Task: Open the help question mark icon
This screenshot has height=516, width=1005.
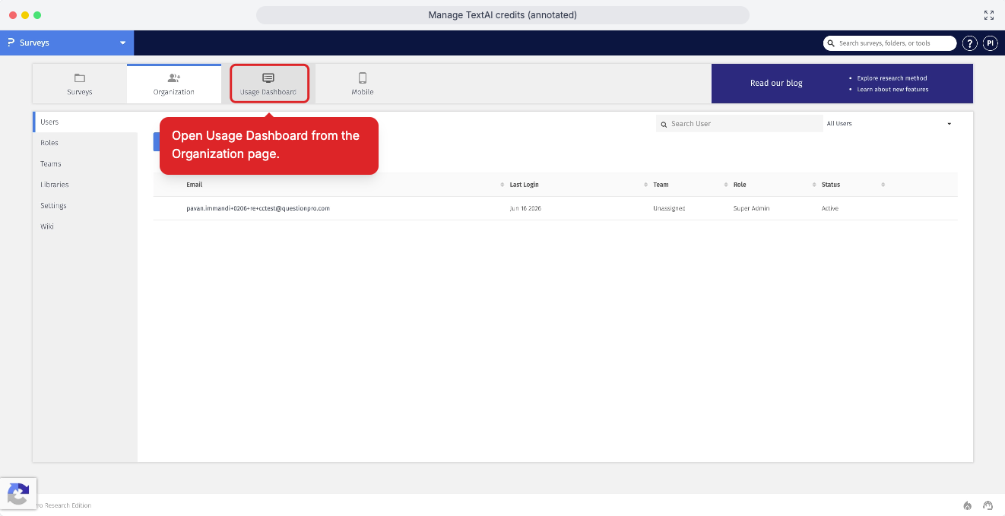Action: coord(970,43)
